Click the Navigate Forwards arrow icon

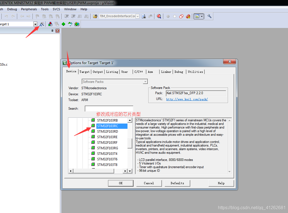coord(29,16)
